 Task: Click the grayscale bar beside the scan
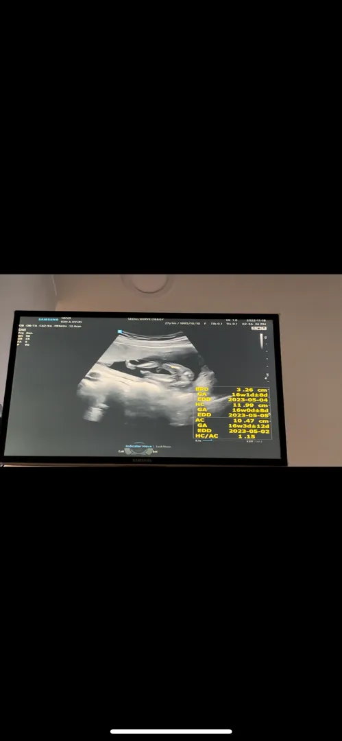(261, 342)
